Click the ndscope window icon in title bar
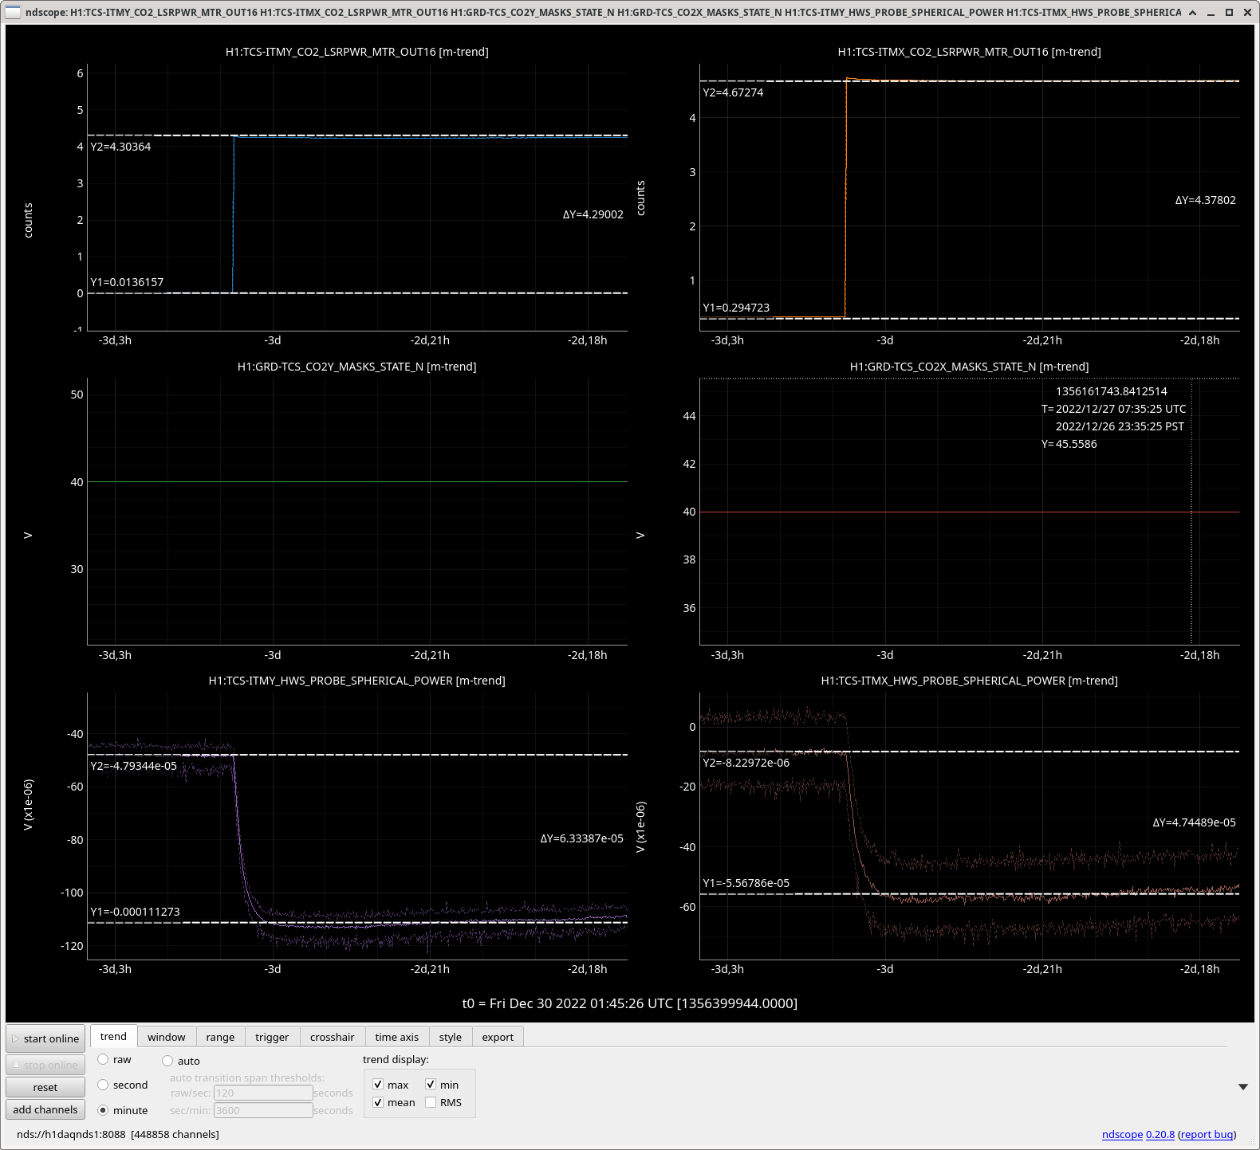 [x=13, y=12]
